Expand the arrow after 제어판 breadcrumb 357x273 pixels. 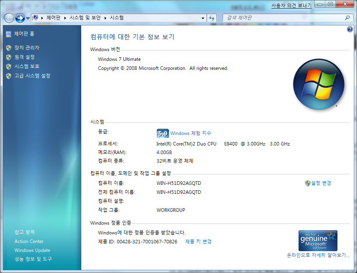(x=65, y=18)
